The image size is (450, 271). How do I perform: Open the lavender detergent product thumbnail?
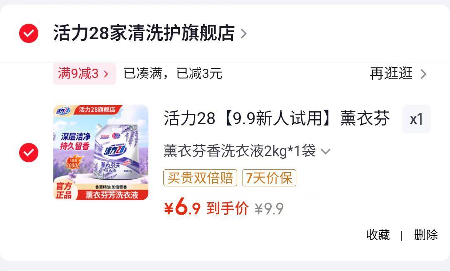[101, 153]
